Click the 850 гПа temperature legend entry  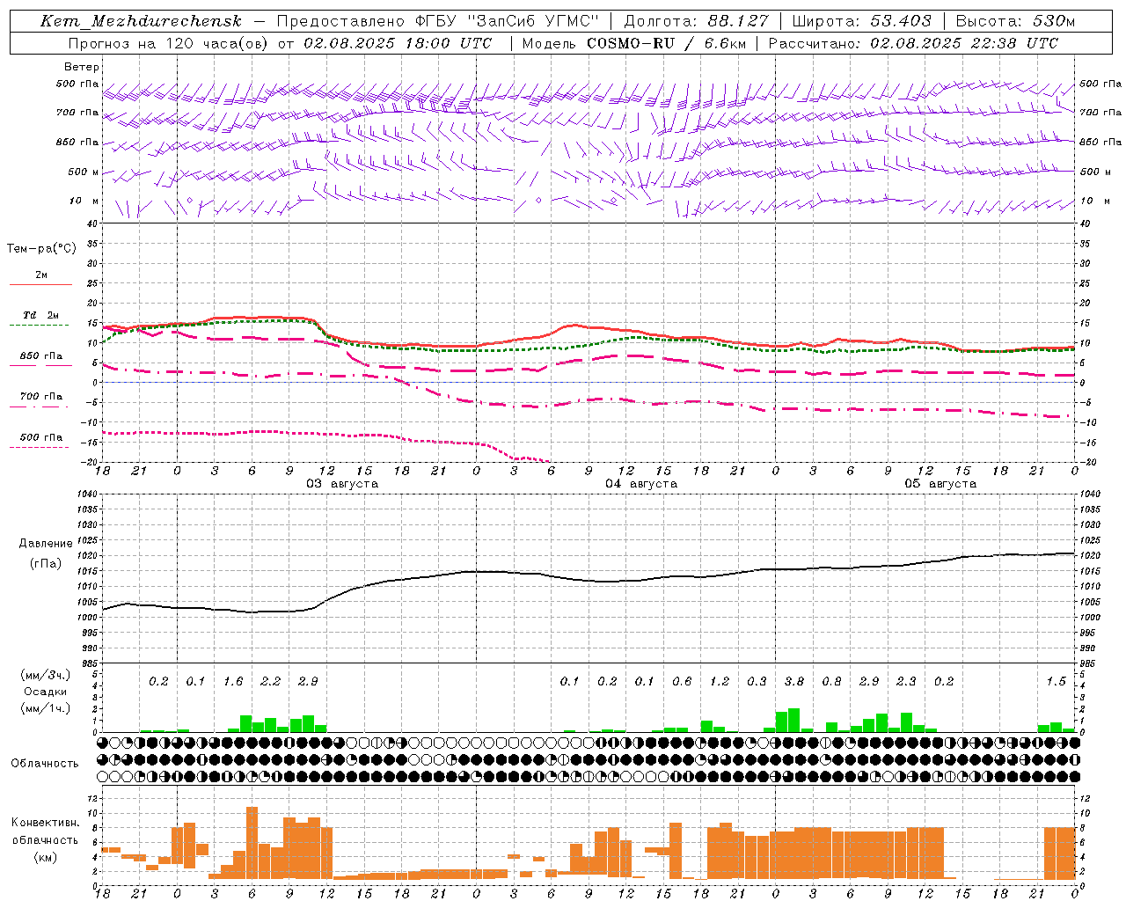(x=41, y=356)
